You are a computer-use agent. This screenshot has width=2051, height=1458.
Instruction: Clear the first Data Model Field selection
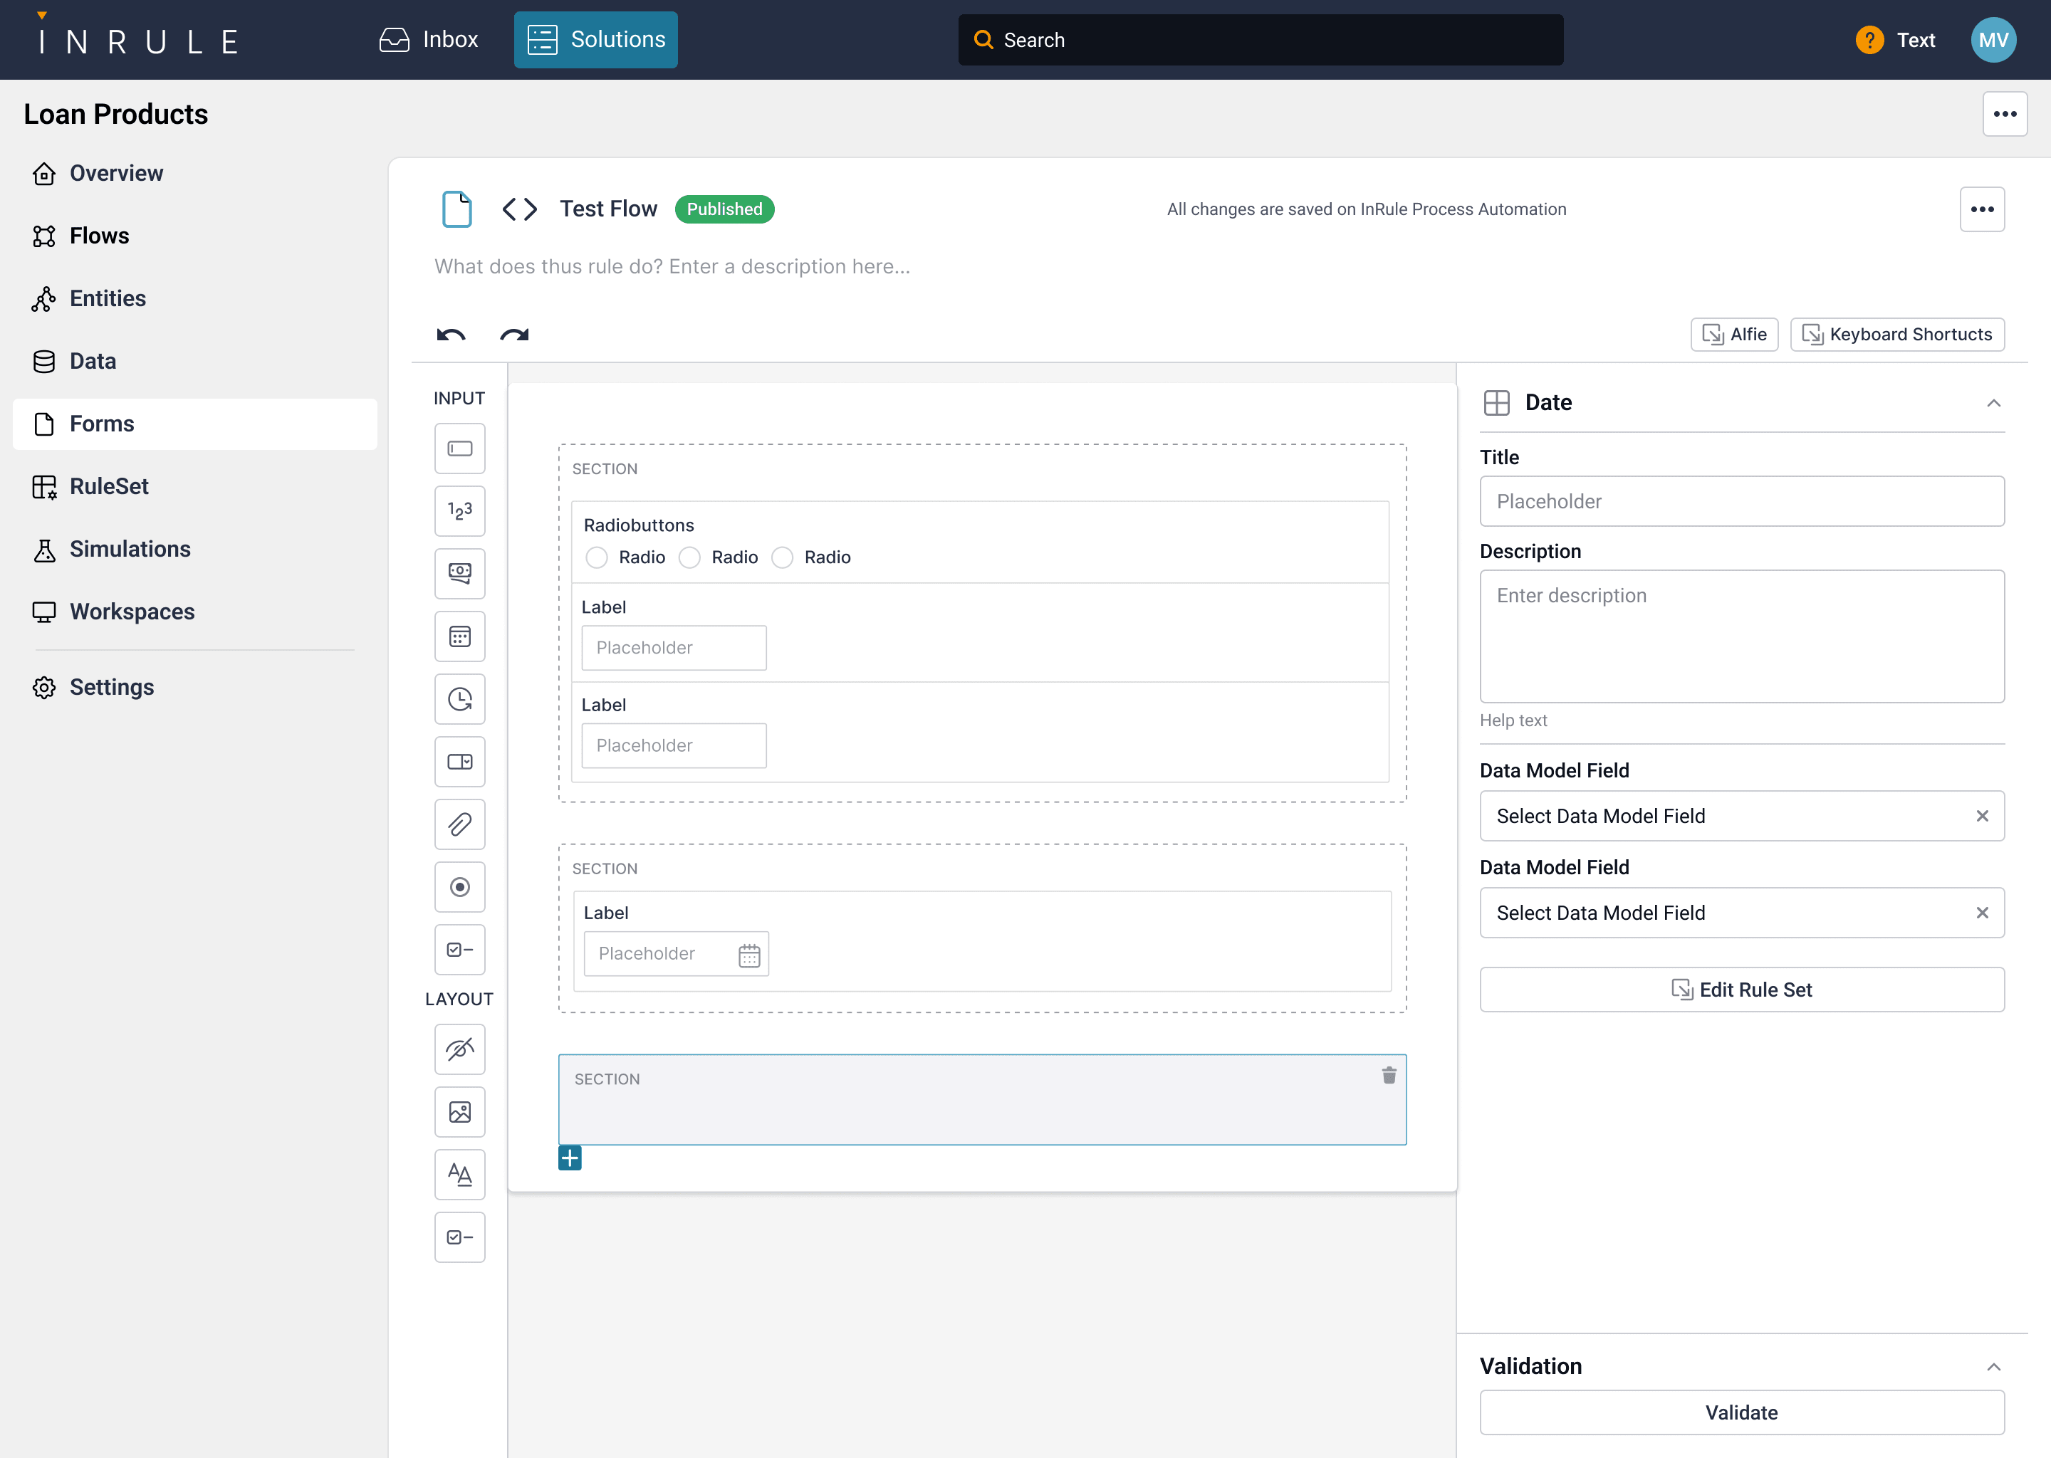(1983, 816)
